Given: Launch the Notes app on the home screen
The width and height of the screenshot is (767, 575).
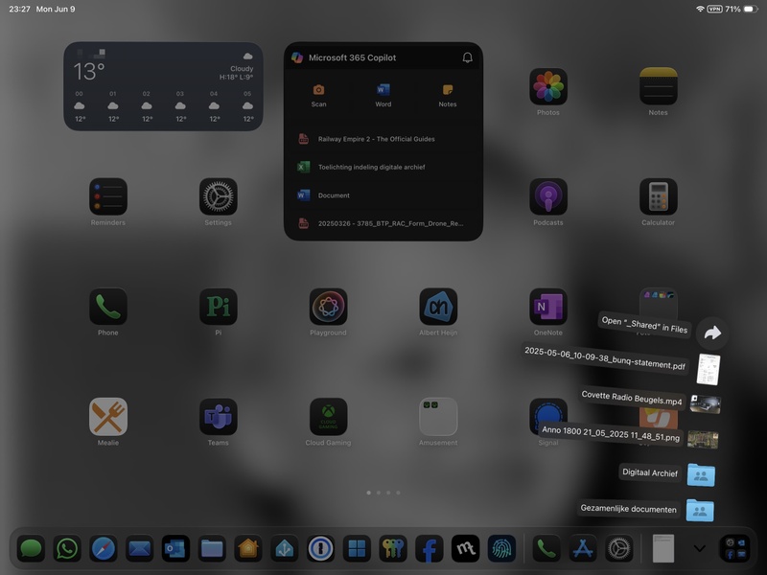Looking at the screenshot, I should tap(658, 86).
